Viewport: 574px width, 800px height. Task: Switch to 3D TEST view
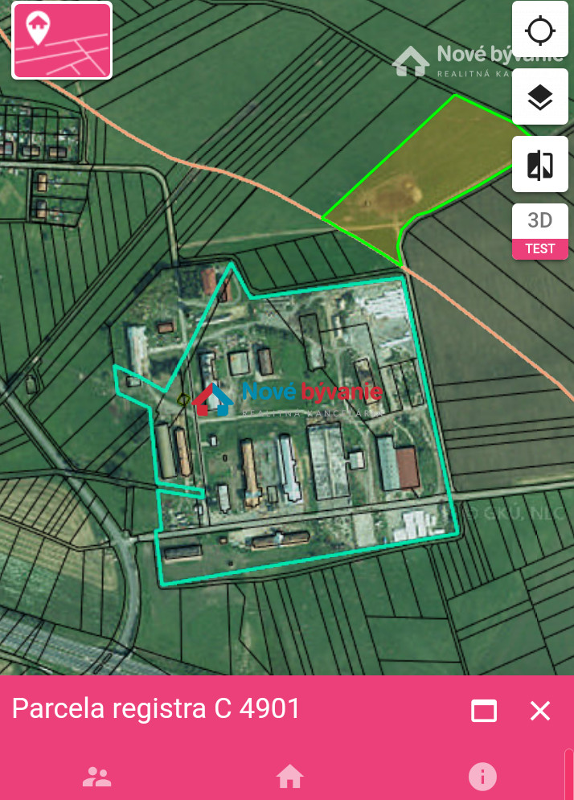pyautogui.click(x=539, y=232)
